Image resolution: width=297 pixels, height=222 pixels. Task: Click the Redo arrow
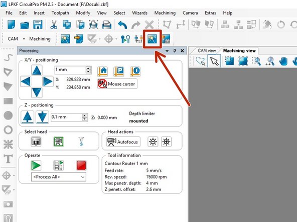(135, 24)
